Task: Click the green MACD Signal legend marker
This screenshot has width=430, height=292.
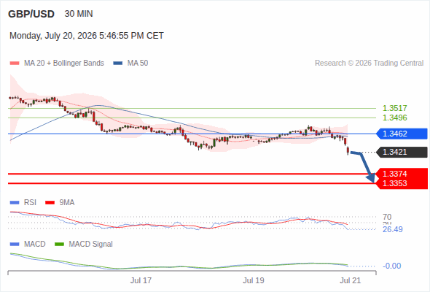Action: click(59, 245)
